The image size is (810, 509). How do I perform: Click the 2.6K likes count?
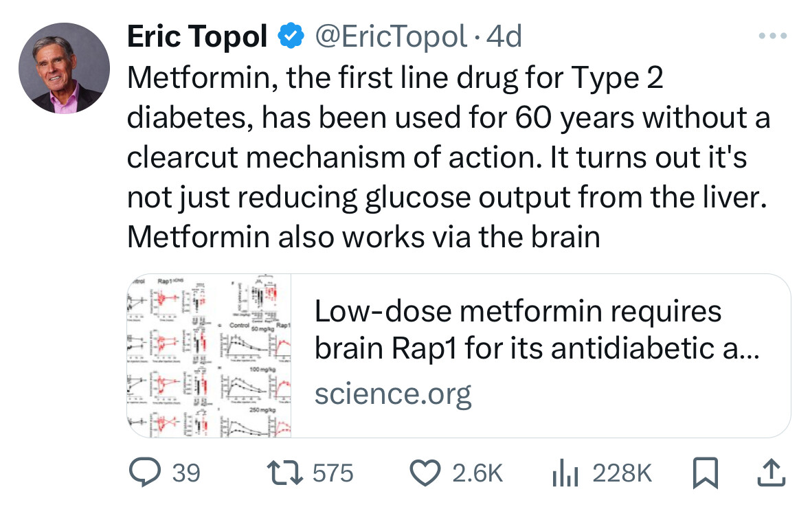478,473
